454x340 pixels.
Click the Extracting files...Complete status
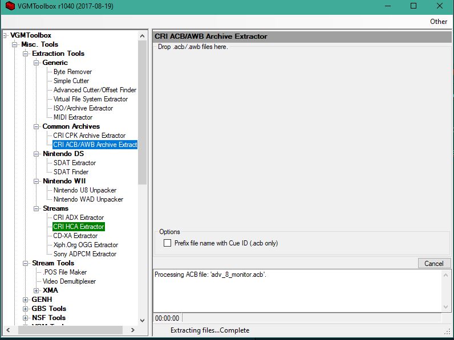coord(210,330)
